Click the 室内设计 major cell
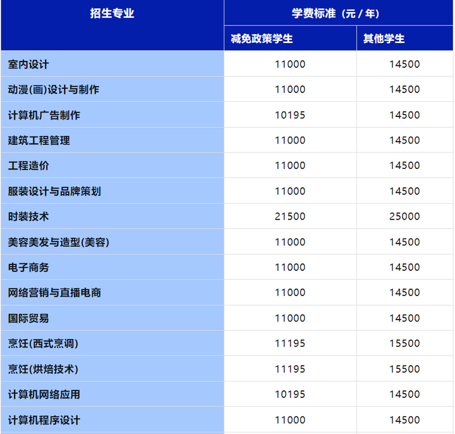 click(x=28, y=65)
